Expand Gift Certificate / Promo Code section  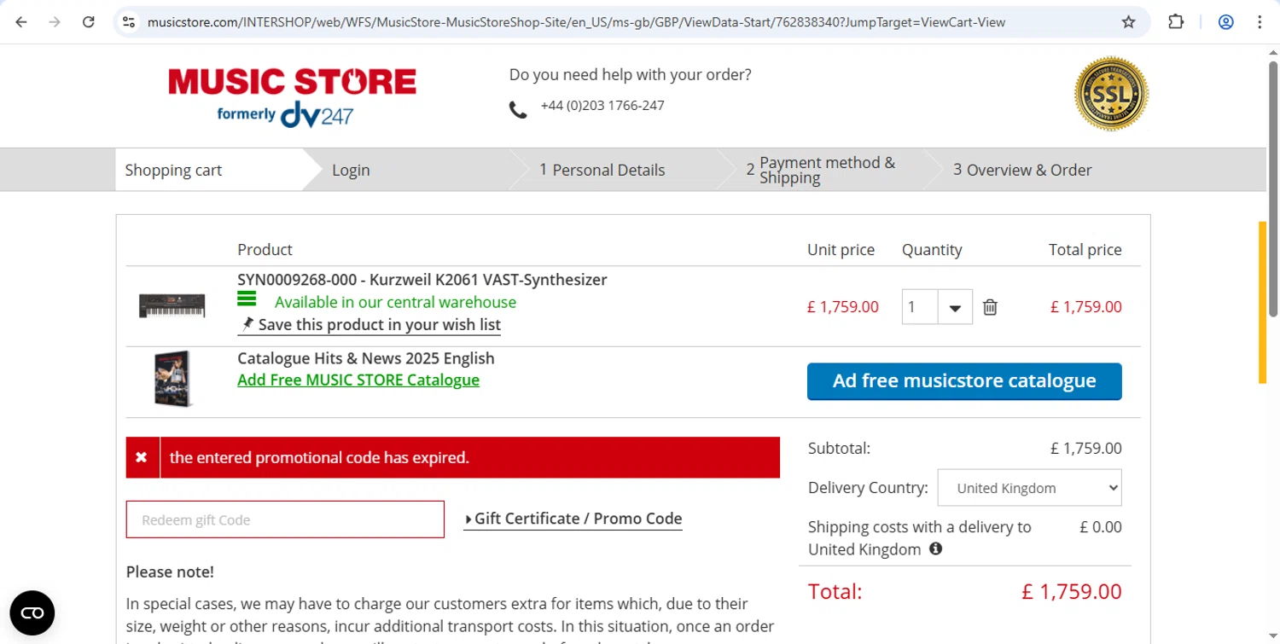pos(573,519)
